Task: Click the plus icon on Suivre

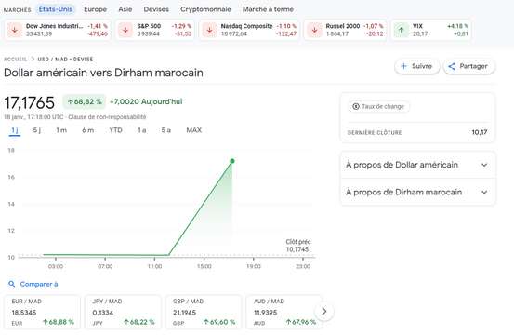Action: pyautogui.click(x=403, y=66)
